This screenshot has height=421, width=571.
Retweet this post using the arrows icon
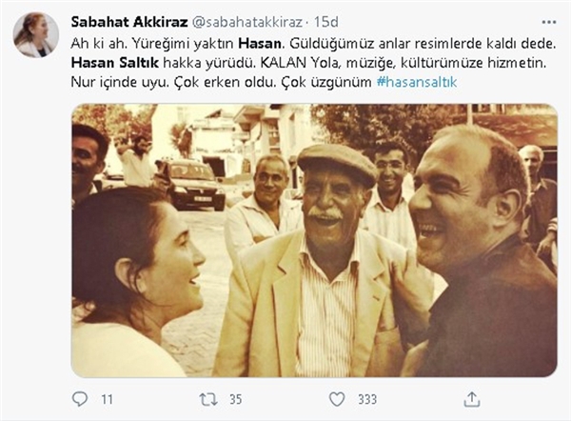[208, 399]
